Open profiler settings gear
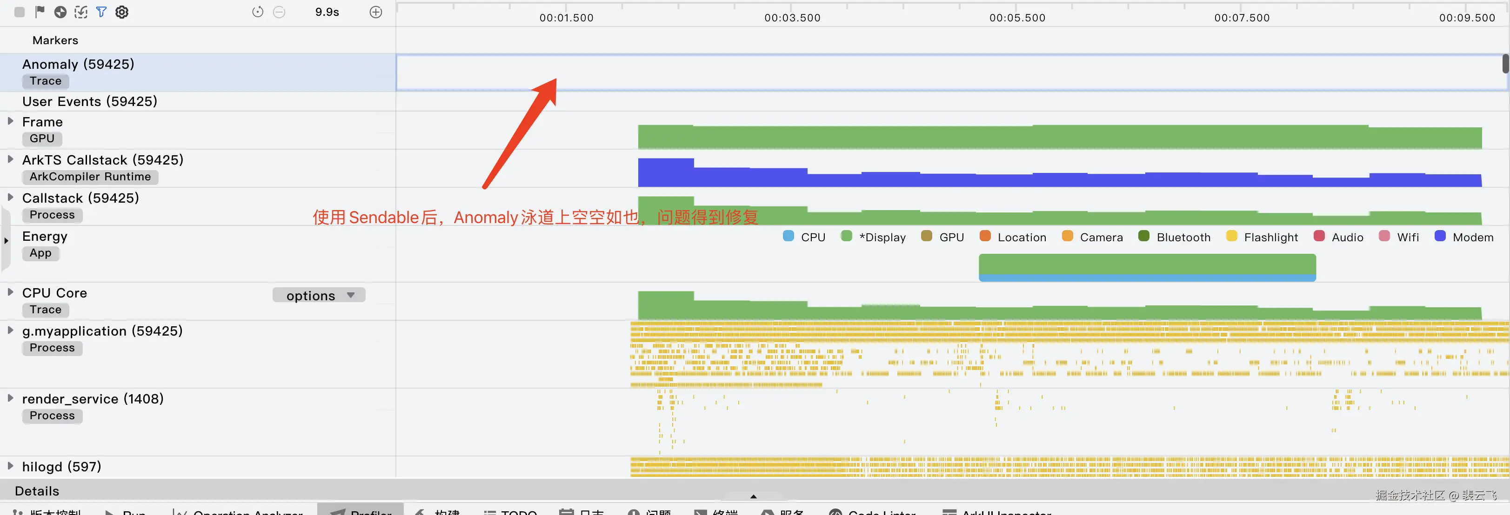The width and height of the screenshot is (1510, 515). coord(122,12)
